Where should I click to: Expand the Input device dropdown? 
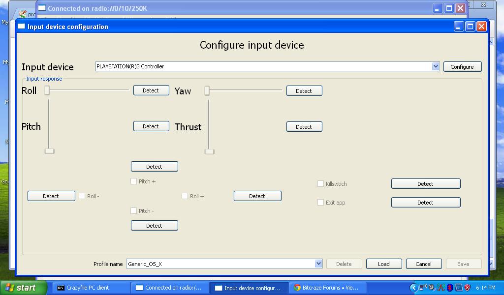[435, 66]
